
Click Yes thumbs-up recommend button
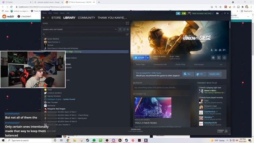click(x=188, y=74)
